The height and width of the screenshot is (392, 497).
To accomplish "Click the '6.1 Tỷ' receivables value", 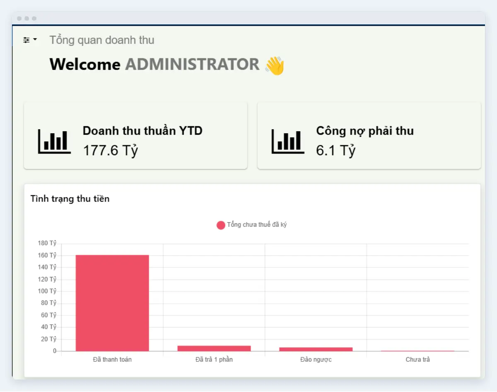I will click(336, 151).
